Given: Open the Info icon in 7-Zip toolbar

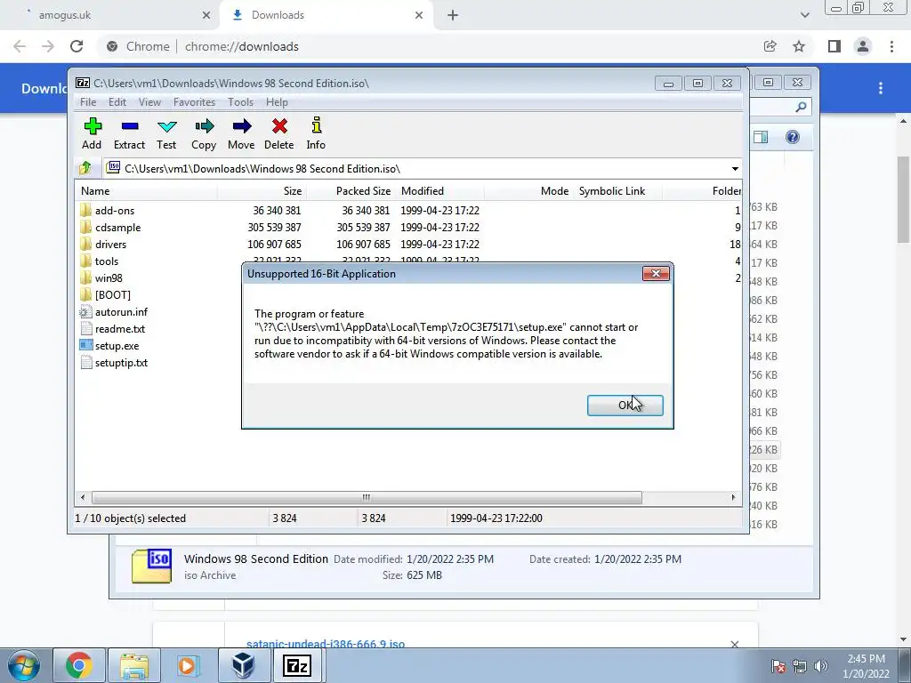Looking at the screenshot, I should 316,133.
